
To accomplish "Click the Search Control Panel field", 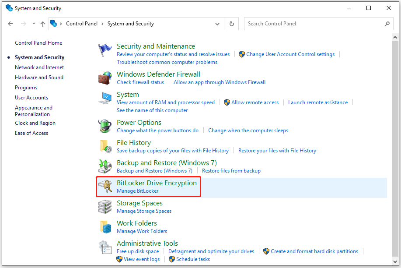I will 318,24.
